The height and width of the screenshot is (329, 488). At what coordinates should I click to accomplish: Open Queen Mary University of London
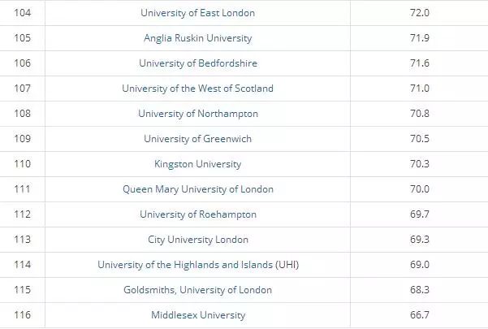click(197, 189)
